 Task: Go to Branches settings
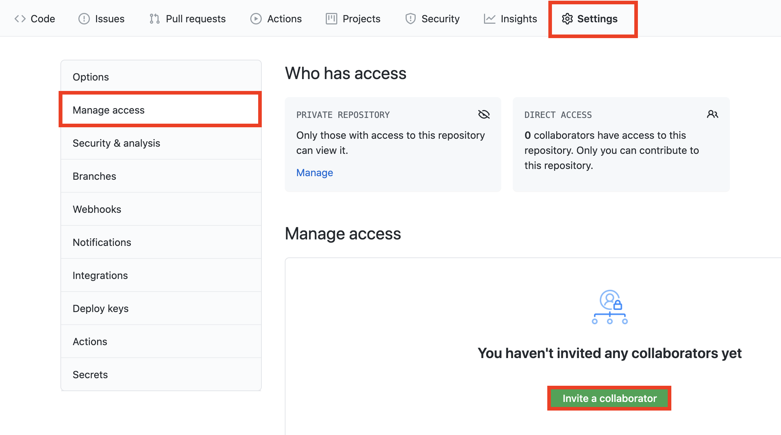94,176
